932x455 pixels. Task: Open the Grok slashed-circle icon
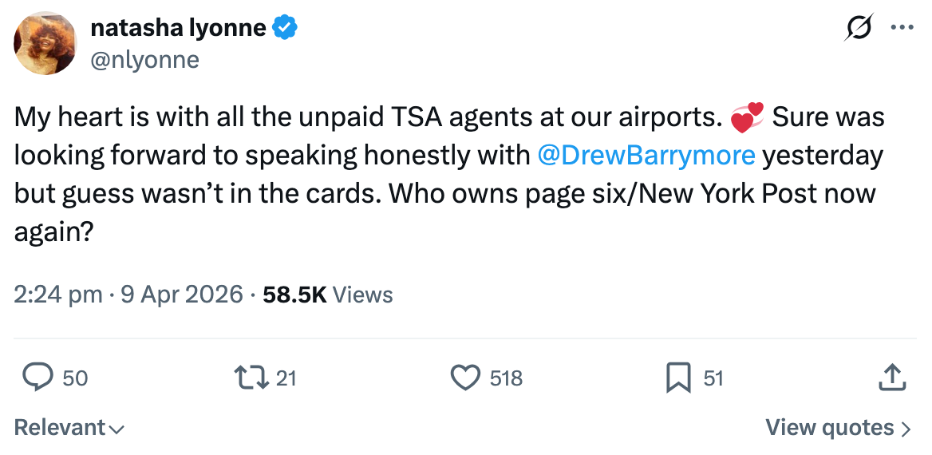[x=858, y=30]
